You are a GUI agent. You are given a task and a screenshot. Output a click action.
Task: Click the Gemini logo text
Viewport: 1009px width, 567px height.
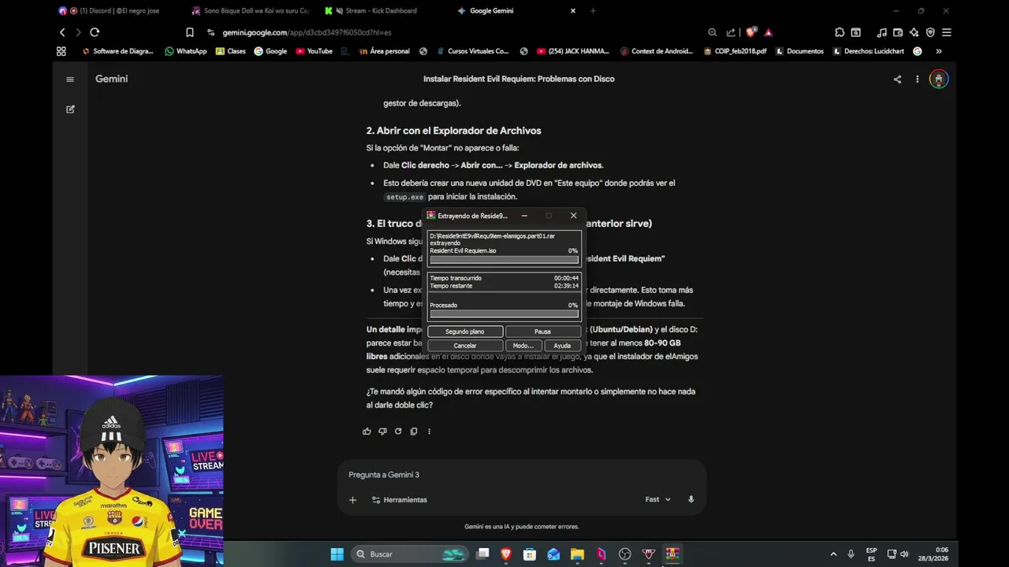click(111, 79)
